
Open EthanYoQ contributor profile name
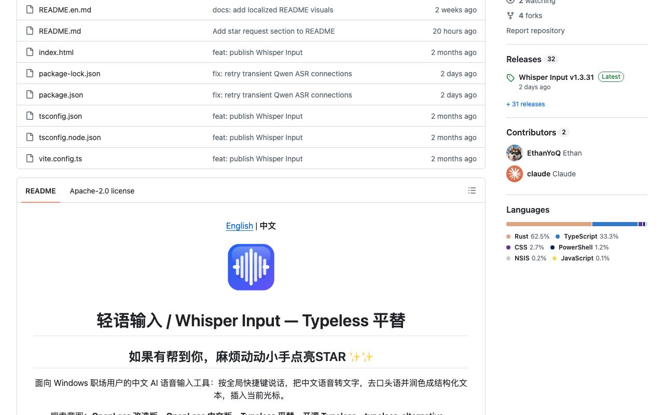point(544,153)
